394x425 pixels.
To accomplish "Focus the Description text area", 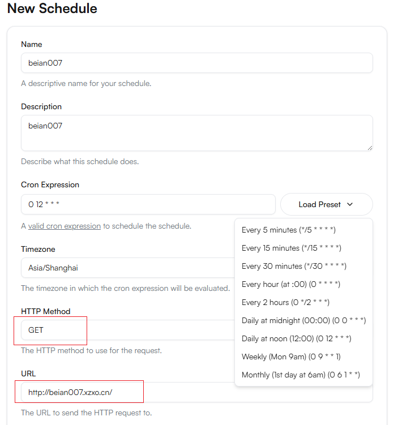I will pos(196,133).
